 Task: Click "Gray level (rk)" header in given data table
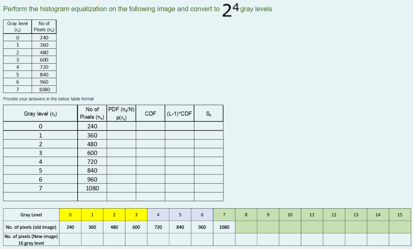(17, 26)
